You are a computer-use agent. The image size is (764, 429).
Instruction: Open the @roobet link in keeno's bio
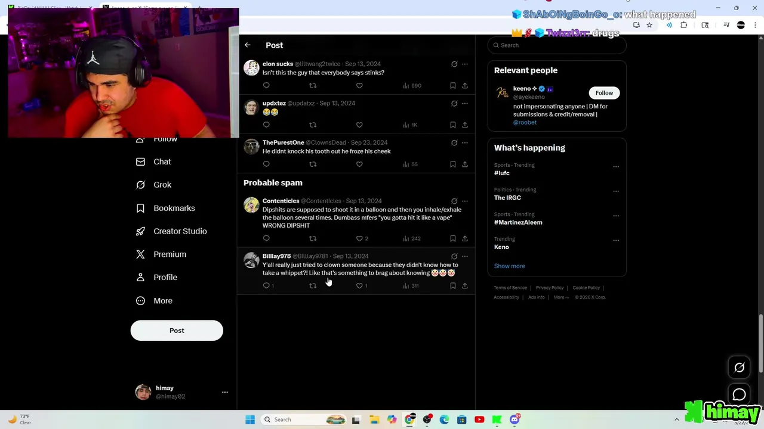click(525, 122)
